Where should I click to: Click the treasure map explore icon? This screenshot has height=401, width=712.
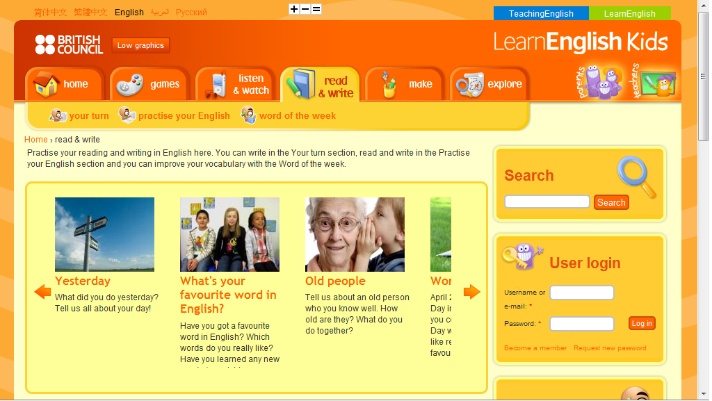470,85
